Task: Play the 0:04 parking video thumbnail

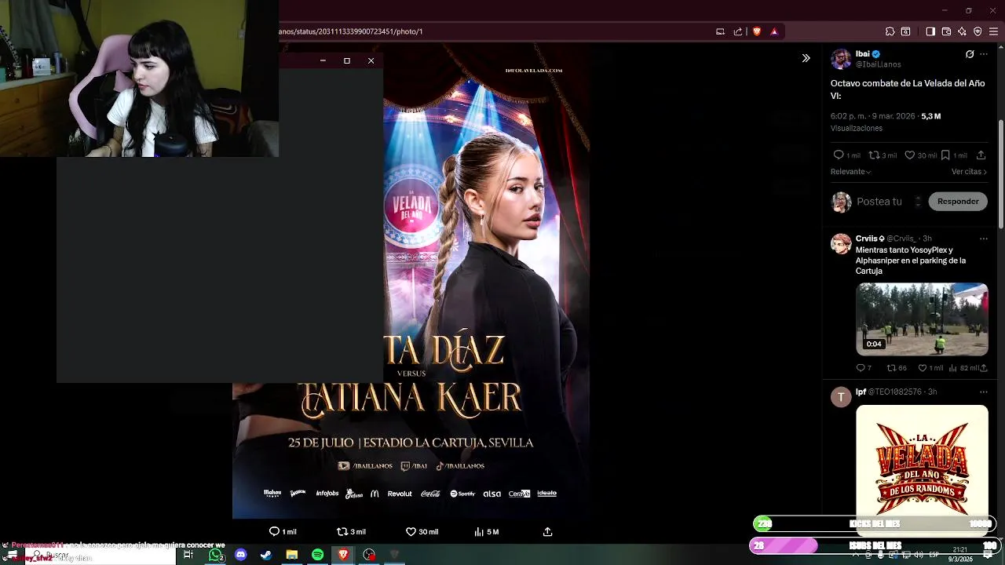Action: click(x=922, y=319)
